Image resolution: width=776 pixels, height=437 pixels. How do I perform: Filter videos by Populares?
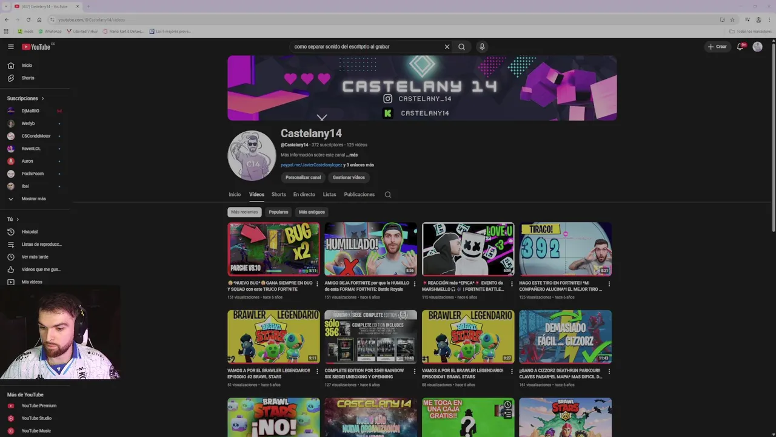coord(278,212)
